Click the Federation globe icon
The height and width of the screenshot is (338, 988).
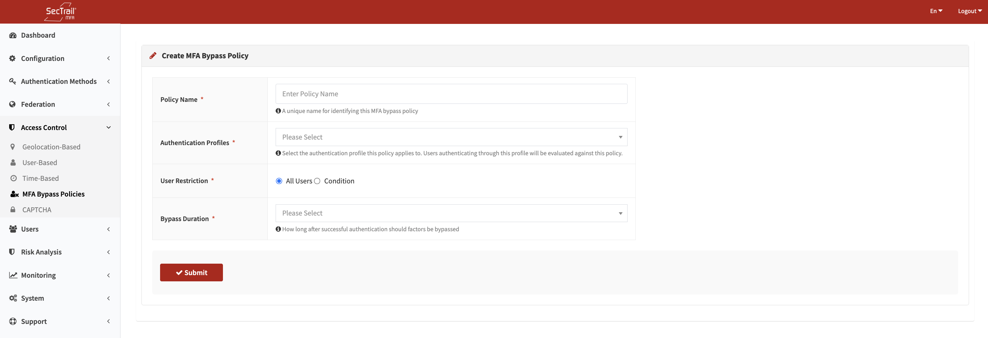(x=13, y=104)
